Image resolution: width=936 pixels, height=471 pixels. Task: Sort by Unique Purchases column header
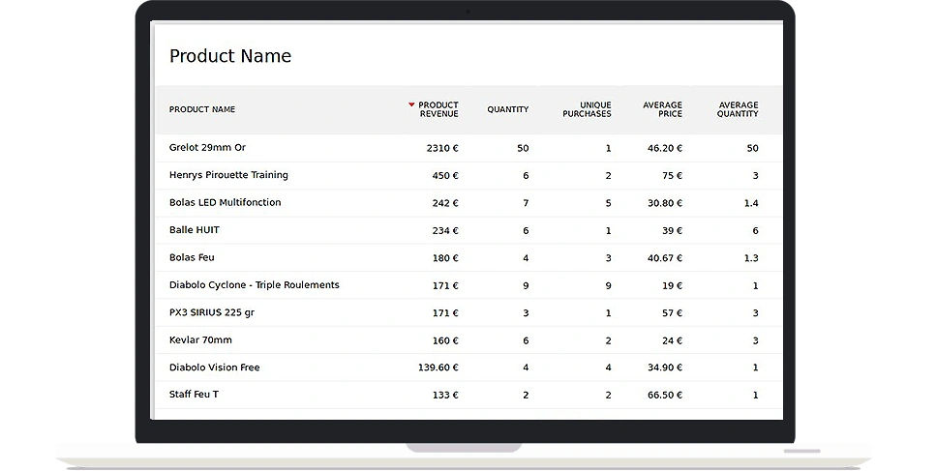coord(587,109)
